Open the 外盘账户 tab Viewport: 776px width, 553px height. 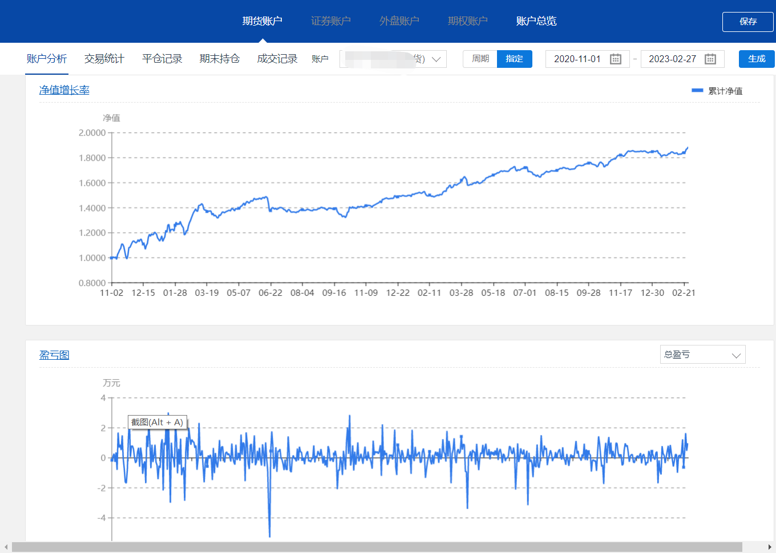[x=399, y=21]
